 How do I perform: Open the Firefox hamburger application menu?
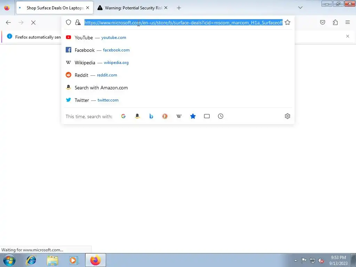pyautogui.click(x=348, y=22)
